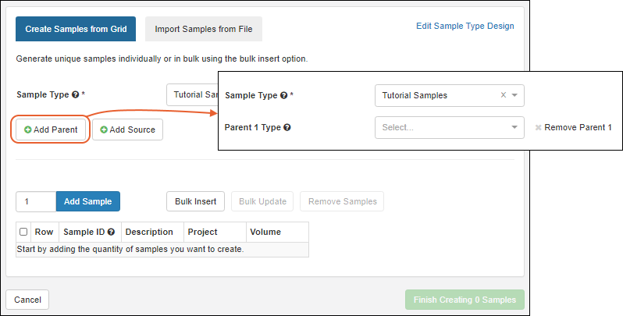Toggle the select-all rows checkbox
The height and width of the screenshot is (316, 623).
tap(23, 232)
